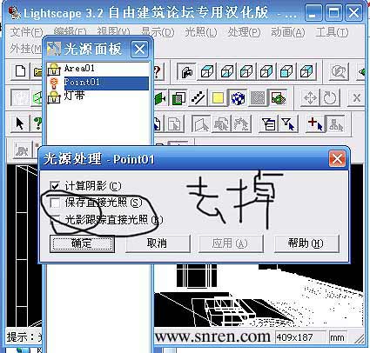
Task: Click the 确定 button
Action: coord(82,243)
